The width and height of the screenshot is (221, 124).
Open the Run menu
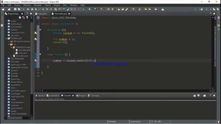tap(65, 5)
